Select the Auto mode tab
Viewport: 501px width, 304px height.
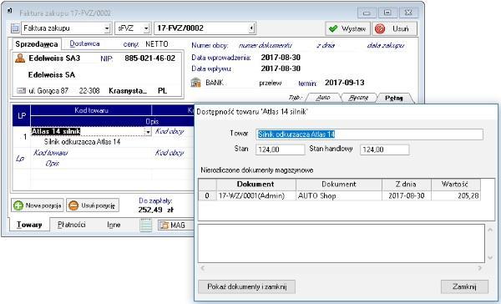coord(323,98)
